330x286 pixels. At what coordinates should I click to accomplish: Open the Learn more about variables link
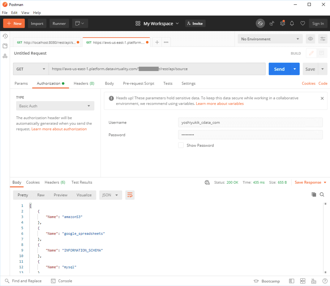coord(220,103)
